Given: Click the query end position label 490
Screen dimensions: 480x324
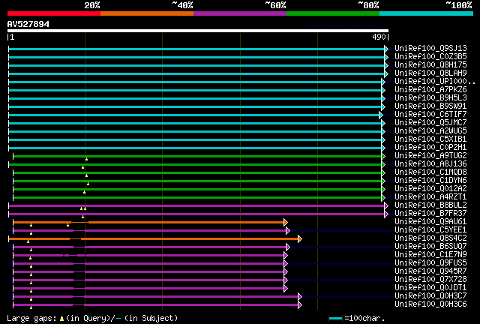Looking at the screenshot, I should (379, 37).
